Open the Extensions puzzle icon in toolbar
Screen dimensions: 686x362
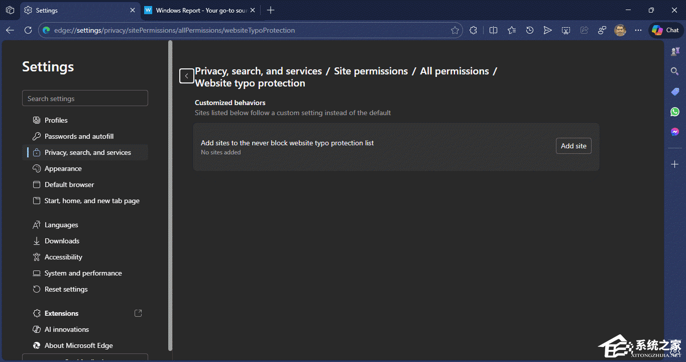pos(473,30)
